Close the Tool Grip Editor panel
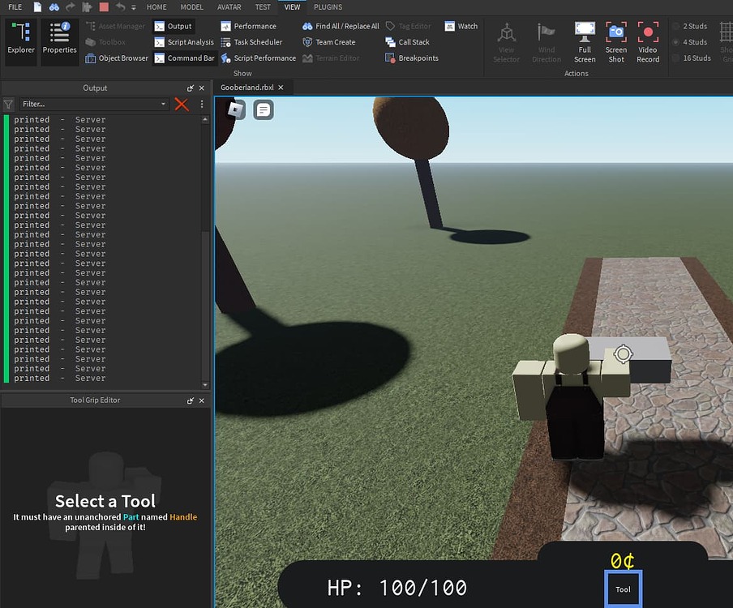733x608 pixels. (201, 400)
